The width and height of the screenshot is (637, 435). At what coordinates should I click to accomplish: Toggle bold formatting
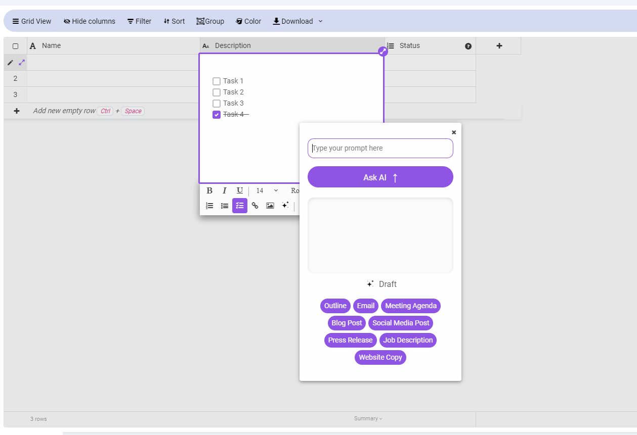click(209, 190)
